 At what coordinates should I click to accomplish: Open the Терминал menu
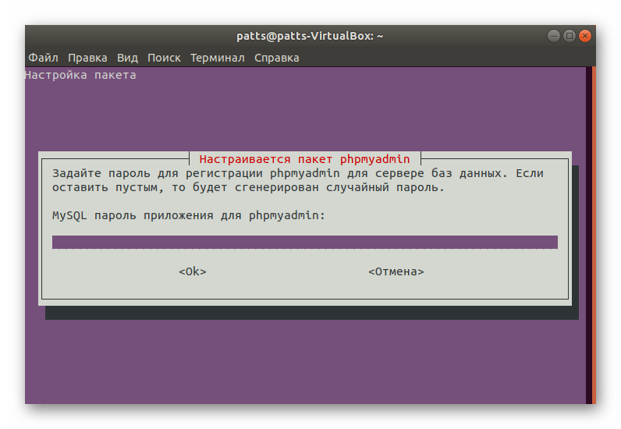218,58
